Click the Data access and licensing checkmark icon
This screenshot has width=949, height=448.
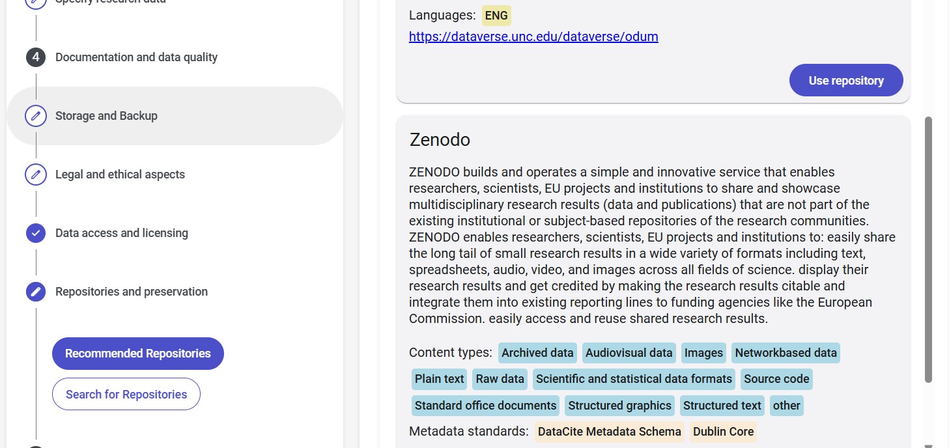pyautogui.click(x=36, y=233)
